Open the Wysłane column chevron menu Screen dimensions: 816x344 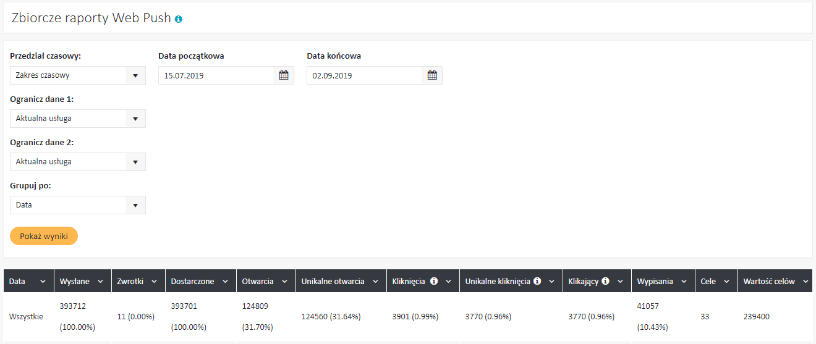[101, 282]
